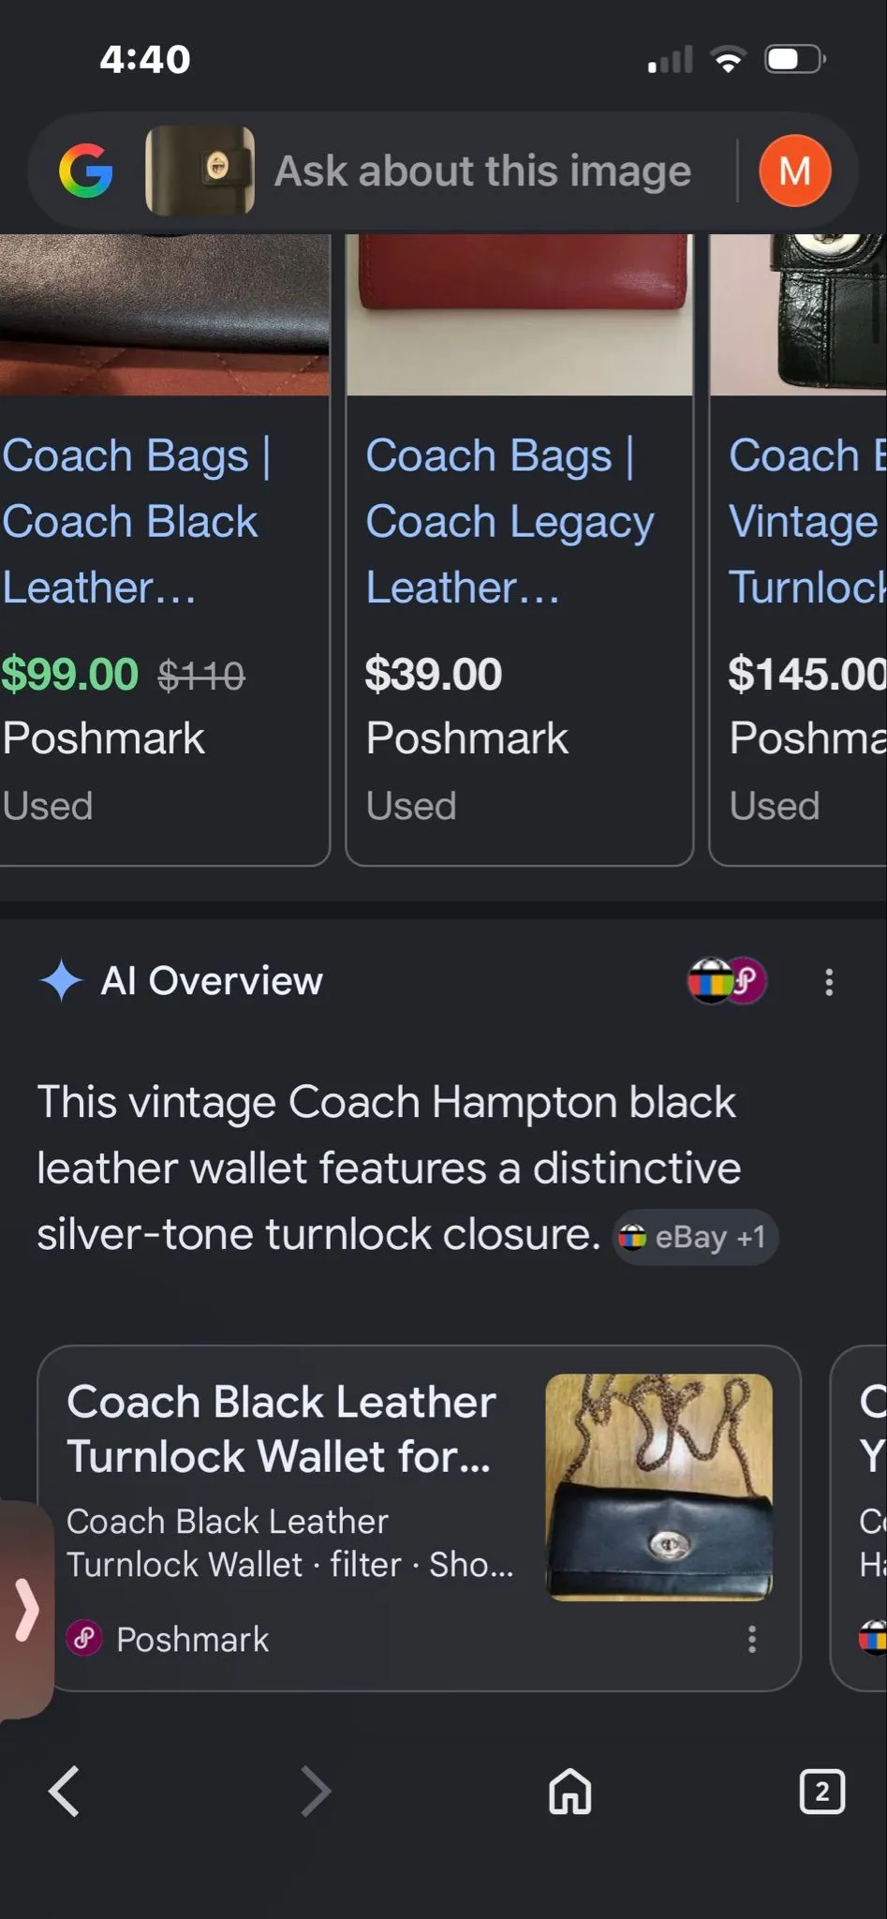Tap the browser home icon
Screen dimensions: 887x1919
570,1792
